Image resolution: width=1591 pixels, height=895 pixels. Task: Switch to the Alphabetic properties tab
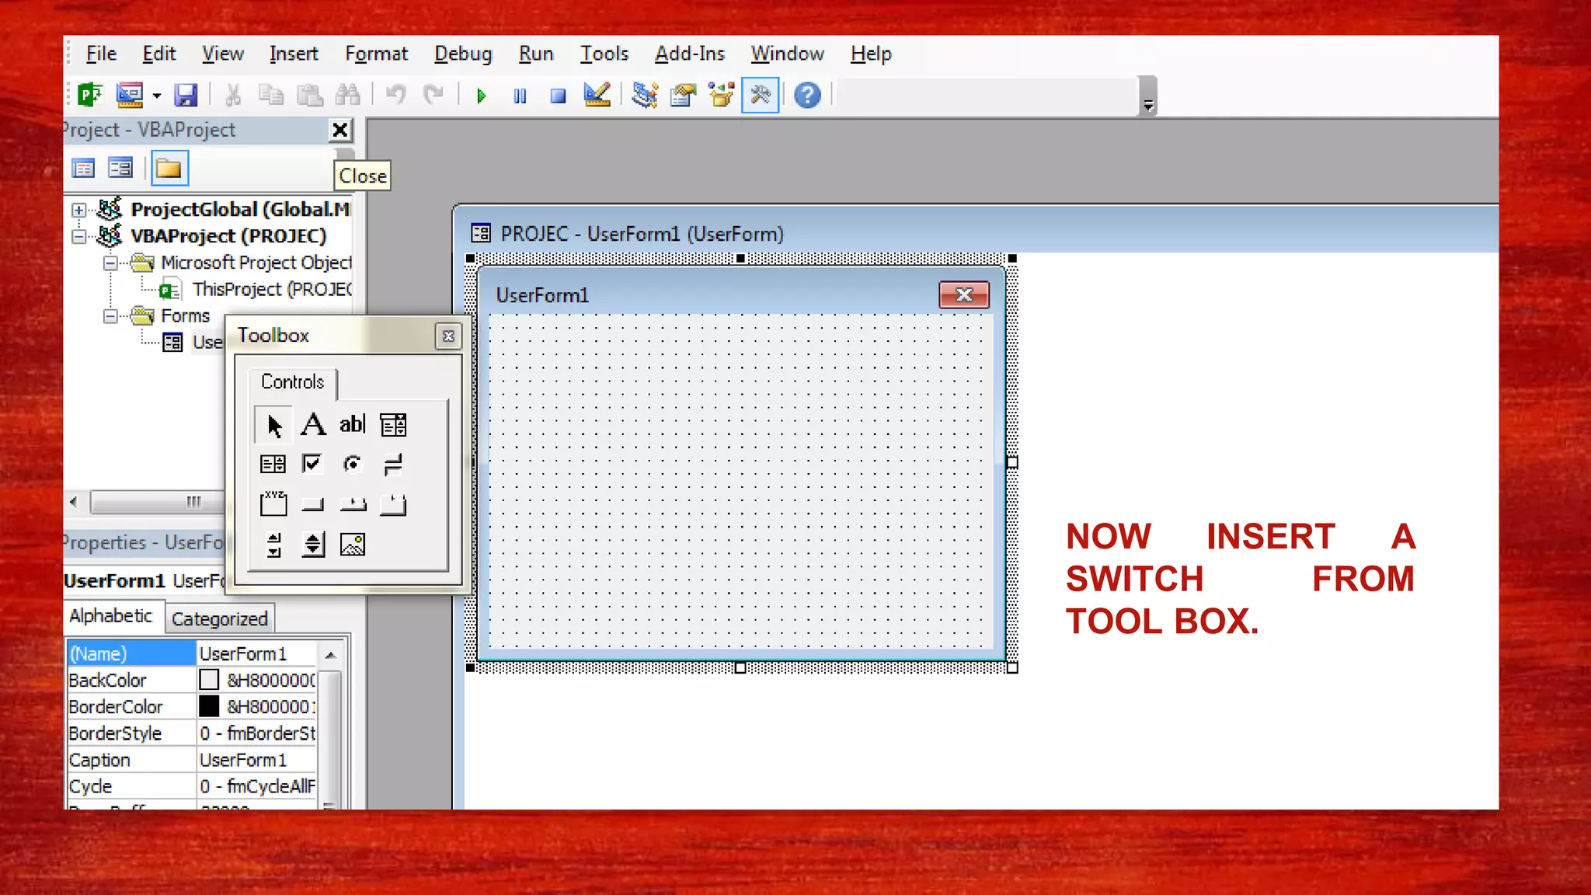pos(111,616)
